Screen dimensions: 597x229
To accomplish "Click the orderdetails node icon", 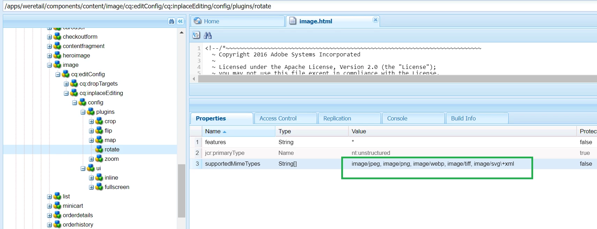I will point(58,215).
